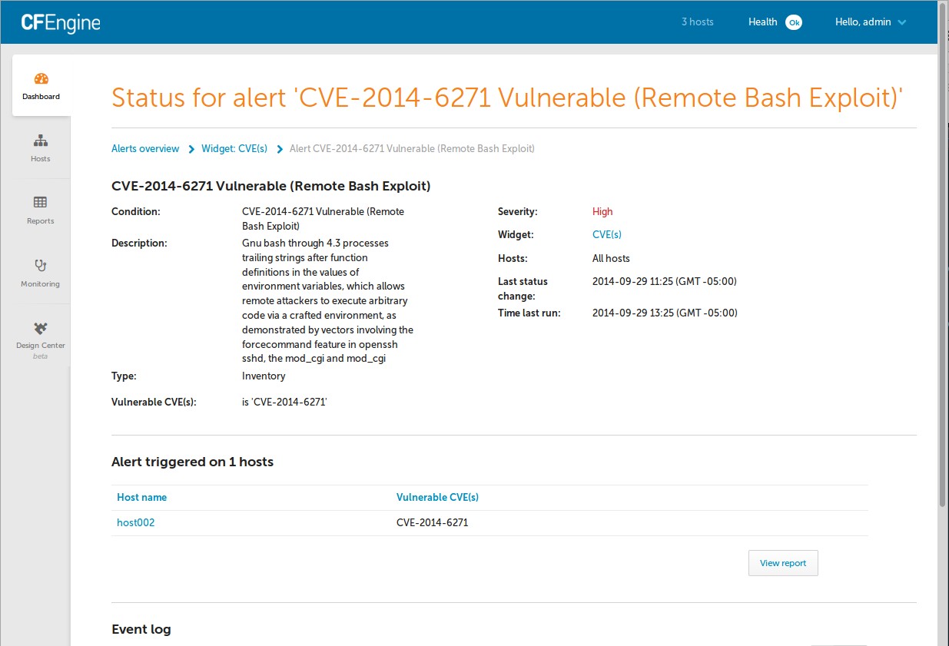Open the Alerts overview breadcrumb link
This screenshot has height=646, width=949.
pos(145,149)
